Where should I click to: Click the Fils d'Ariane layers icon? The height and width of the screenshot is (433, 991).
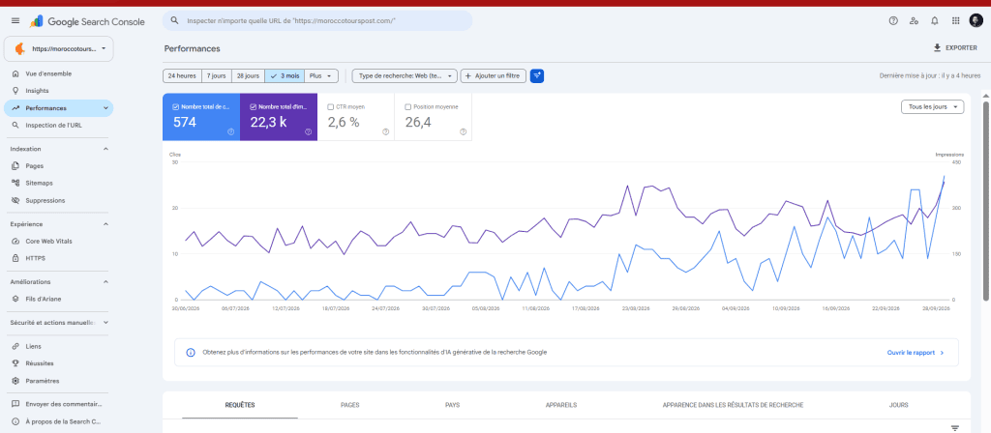15,300
